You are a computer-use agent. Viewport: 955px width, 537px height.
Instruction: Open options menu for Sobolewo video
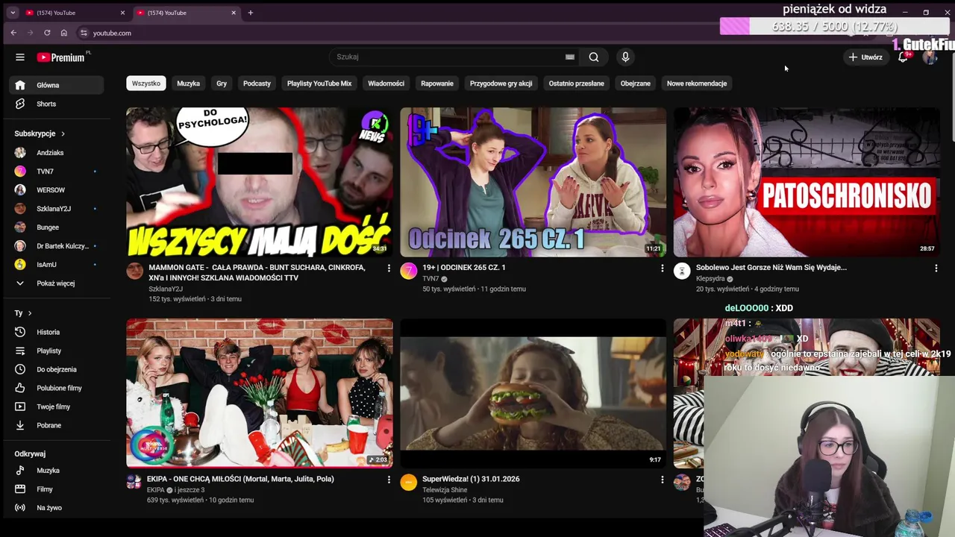tap(936, 268)
